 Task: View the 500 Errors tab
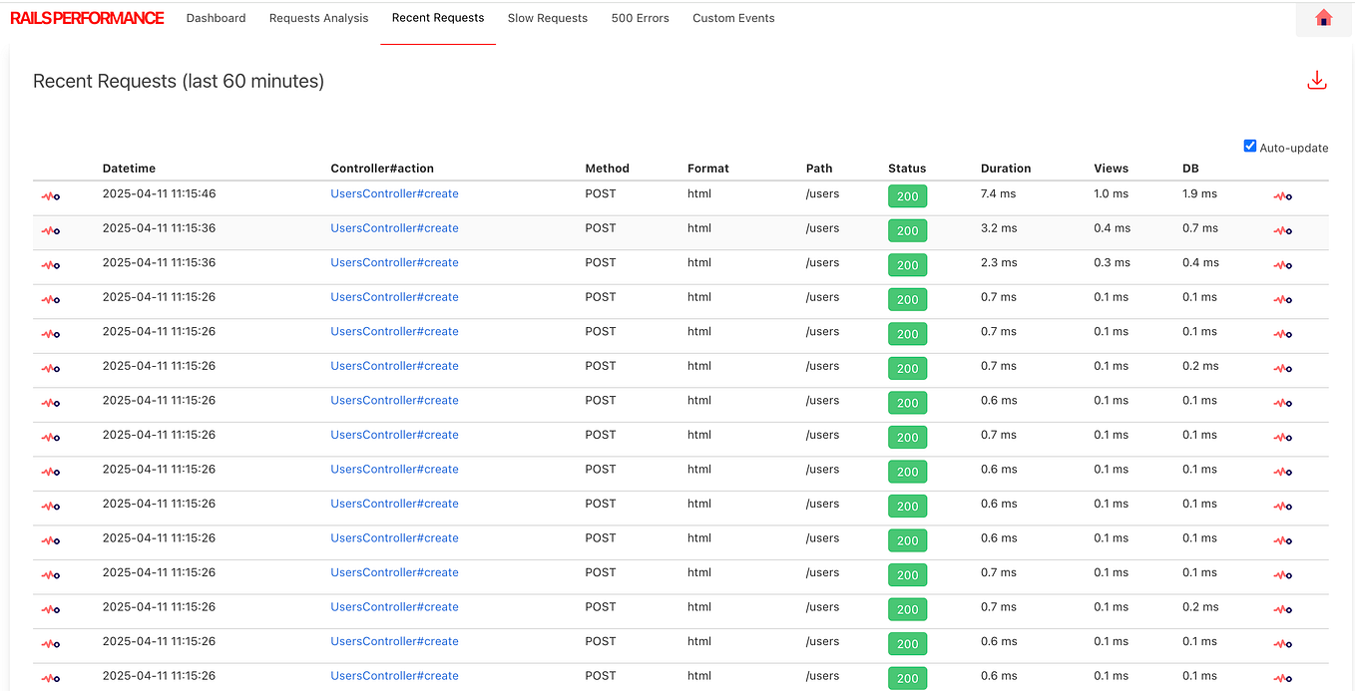640,18
